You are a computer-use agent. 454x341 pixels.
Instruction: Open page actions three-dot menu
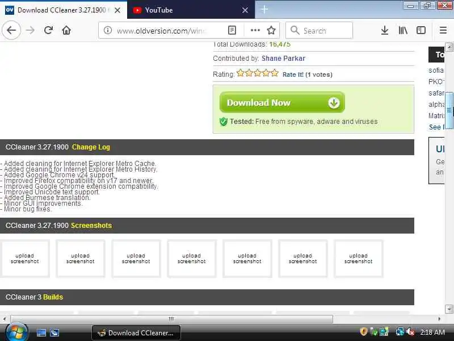(255, 30)
